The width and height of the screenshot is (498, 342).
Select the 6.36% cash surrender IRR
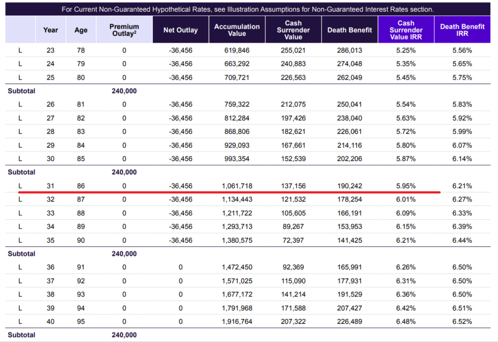[x=406, y=294]
